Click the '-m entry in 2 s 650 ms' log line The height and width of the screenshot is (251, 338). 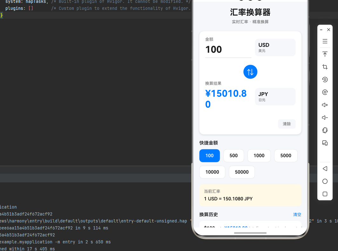(55, 242)
